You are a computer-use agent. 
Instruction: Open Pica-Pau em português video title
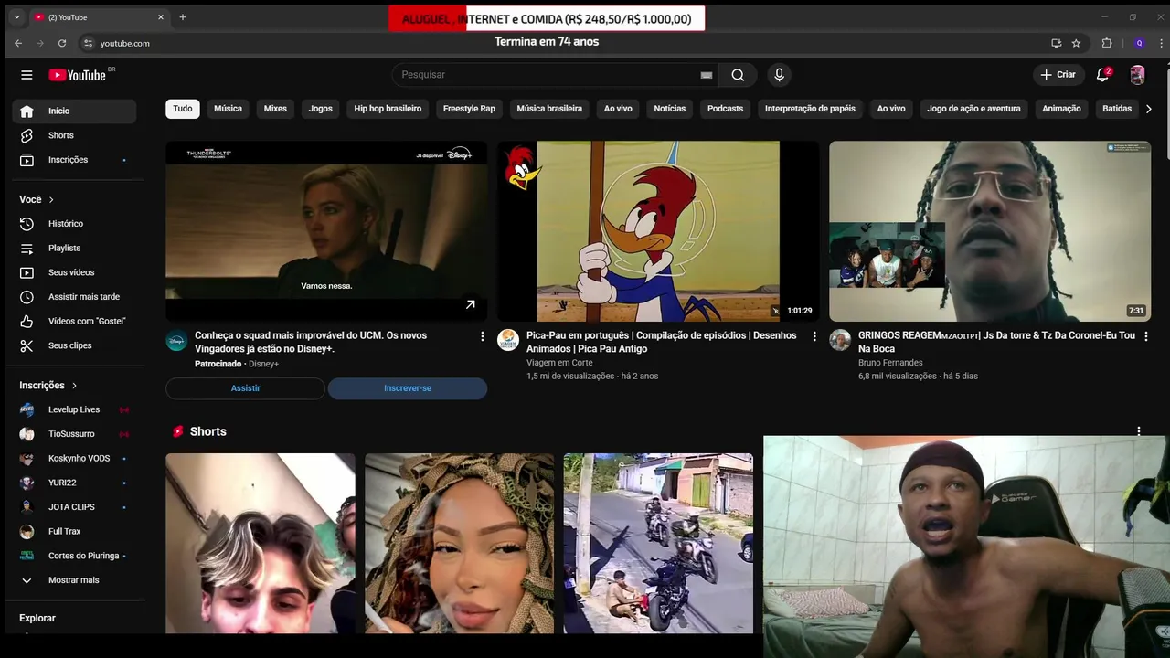[662, 342]
